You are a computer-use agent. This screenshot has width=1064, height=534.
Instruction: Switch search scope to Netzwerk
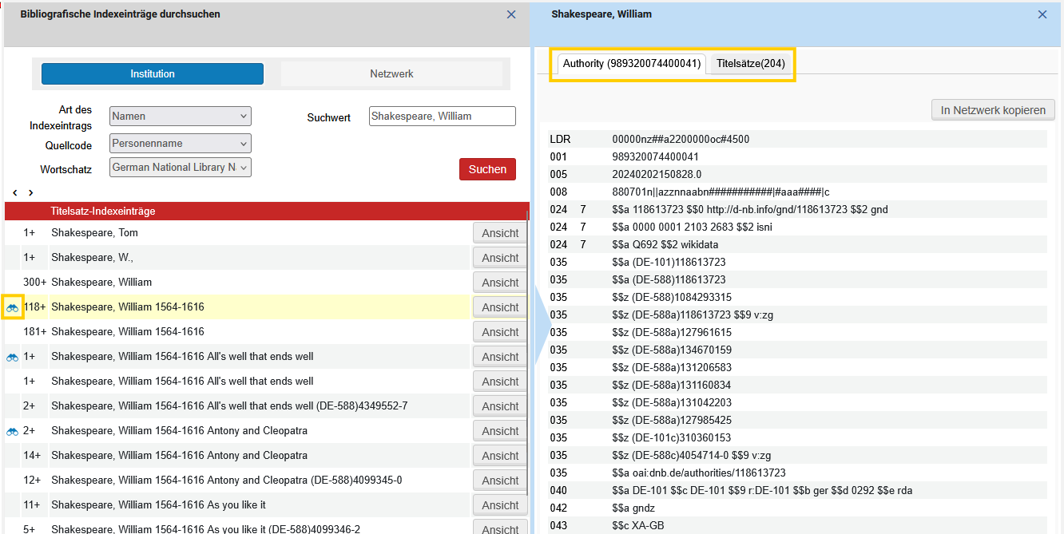click(x=391, y=74)
